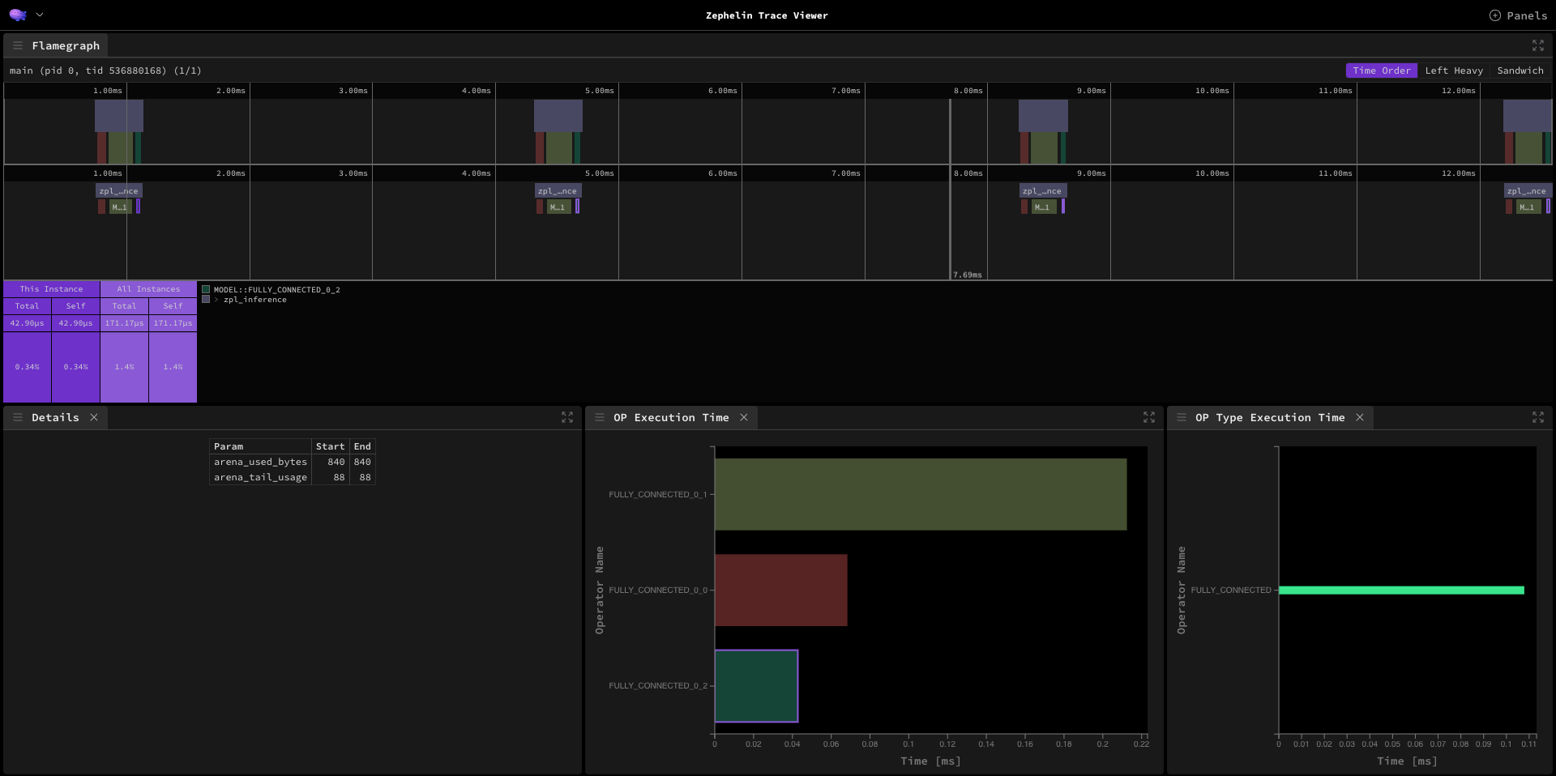Open the OP Type Execution Time menu icon
1556x776 pixels.
coord(1182,417)
